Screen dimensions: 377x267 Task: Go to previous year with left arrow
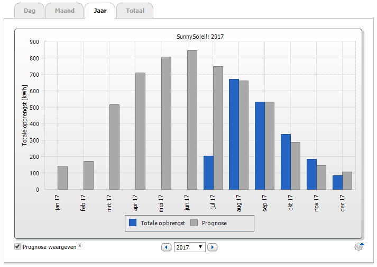tap(166, 247)
